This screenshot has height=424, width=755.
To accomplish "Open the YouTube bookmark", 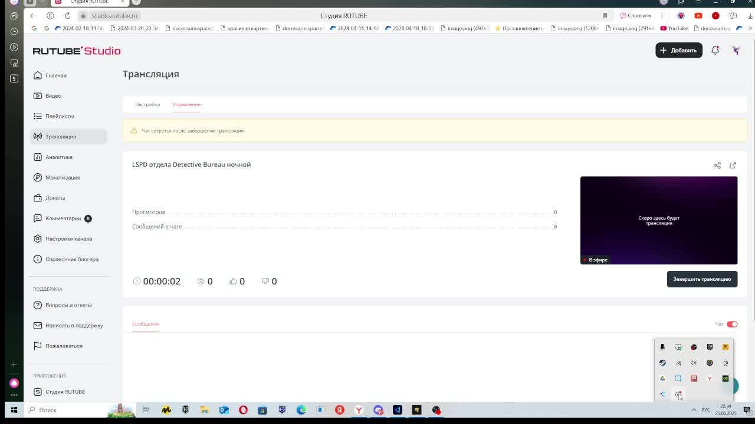I will click(x=674, y=28).
